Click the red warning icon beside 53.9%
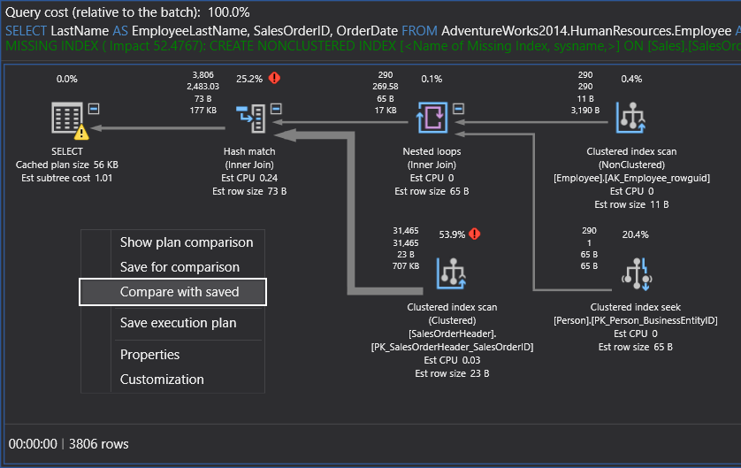741x468 pixels. (x=475, y=234)
